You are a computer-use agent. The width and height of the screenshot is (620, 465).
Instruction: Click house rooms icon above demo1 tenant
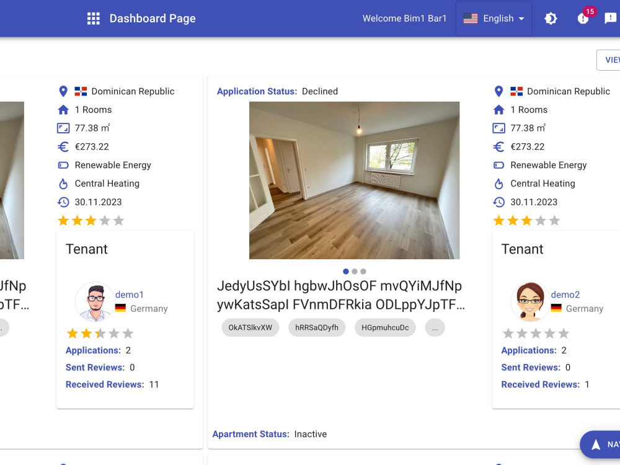pyautogui.click(x=63, y=110)
